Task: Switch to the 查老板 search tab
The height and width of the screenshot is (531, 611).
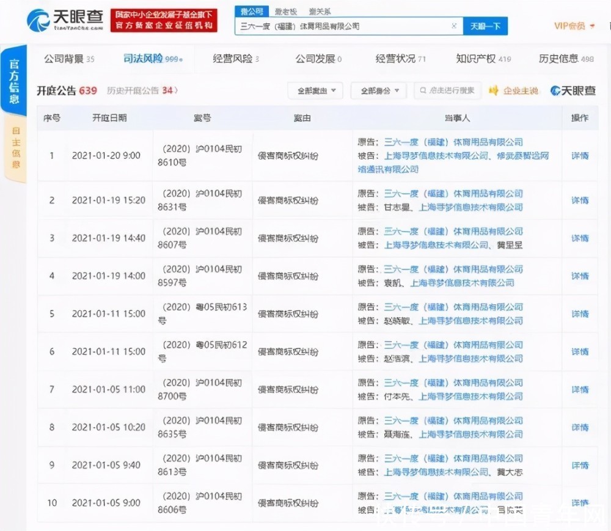Action: point(285,10)
